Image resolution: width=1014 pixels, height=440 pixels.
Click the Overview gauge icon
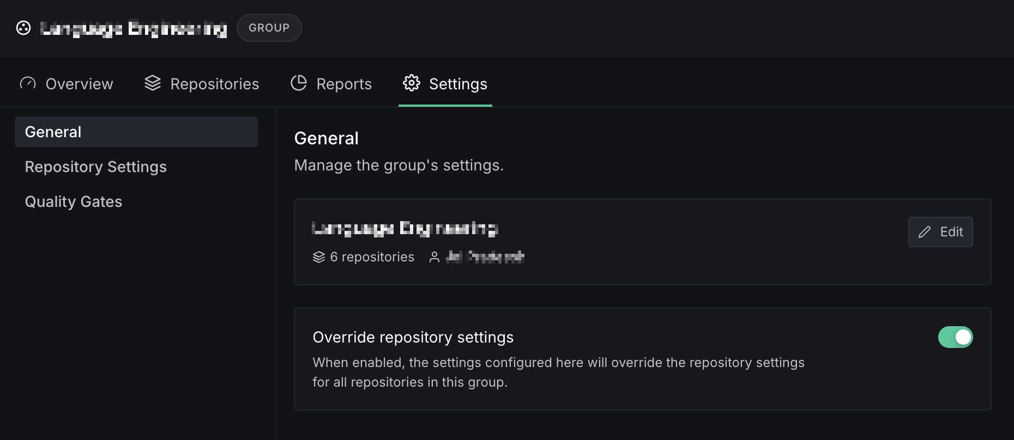(x=28, y=83)
